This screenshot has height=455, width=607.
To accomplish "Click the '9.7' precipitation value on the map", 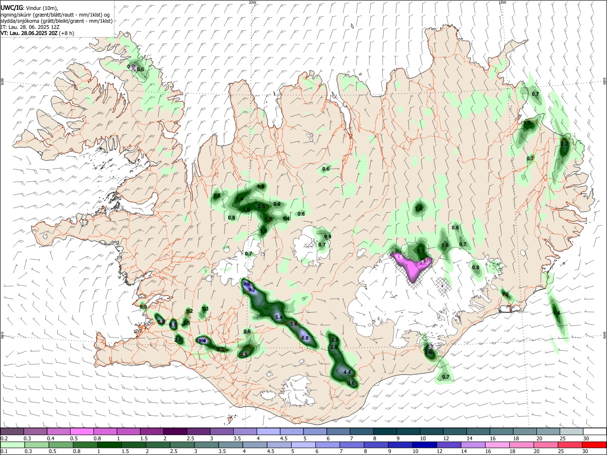I will pyautogui.click(x=252, y=290).
